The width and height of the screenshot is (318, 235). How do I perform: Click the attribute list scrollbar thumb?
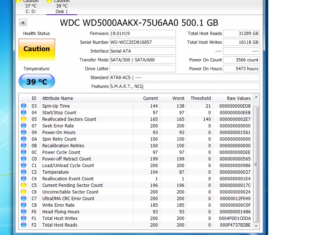coord(256,164)
